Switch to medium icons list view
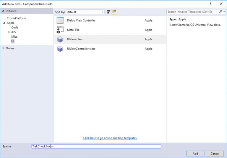Screen dimensions: 227x158 pyautogui.click(x=114, y=12)
